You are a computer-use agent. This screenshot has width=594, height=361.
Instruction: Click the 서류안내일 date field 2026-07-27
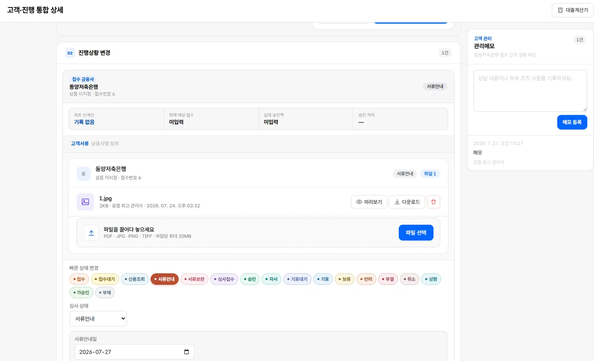134,352
